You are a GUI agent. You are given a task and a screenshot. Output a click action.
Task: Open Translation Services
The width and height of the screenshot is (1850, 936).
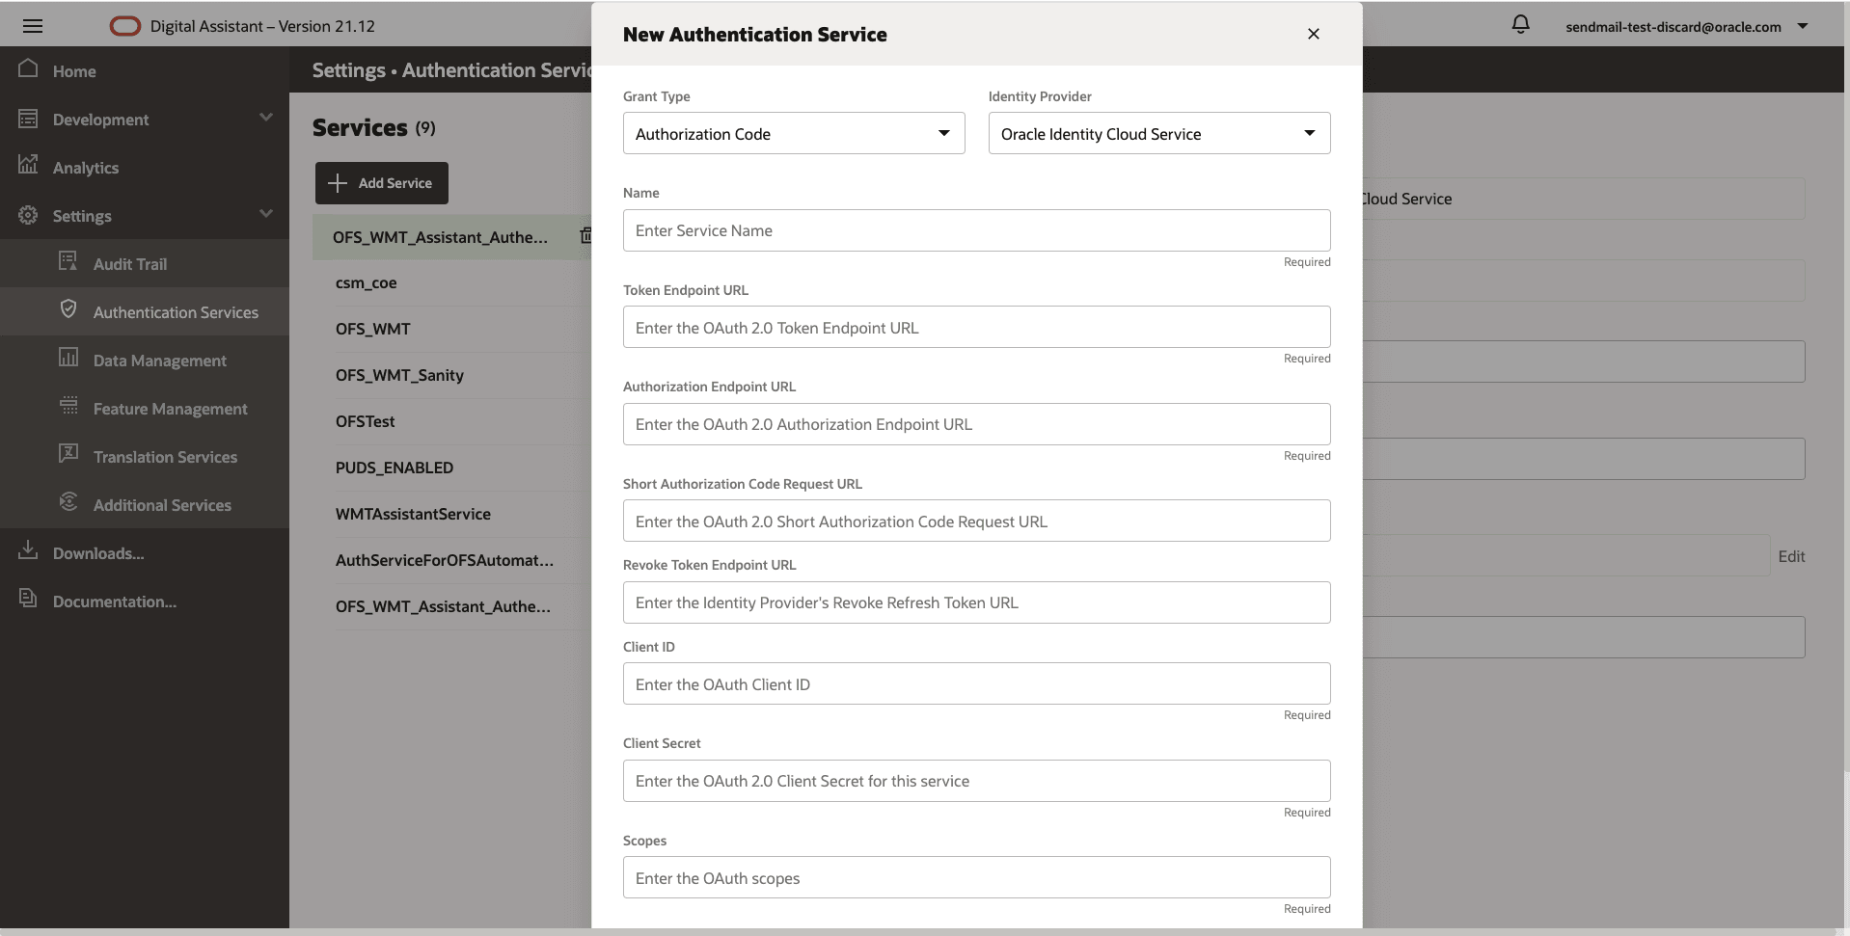click(x=164, y=456)
